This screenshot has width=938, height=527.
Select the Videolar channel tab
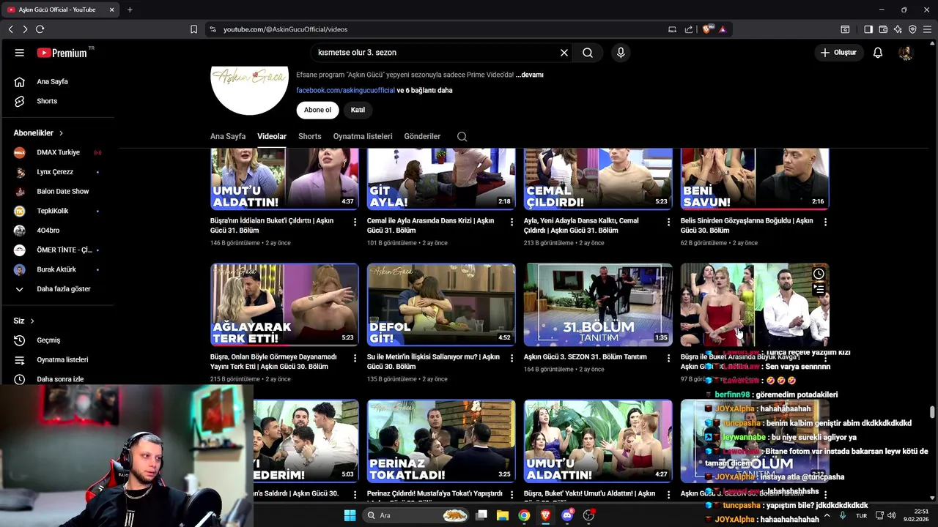click(272, 136)
